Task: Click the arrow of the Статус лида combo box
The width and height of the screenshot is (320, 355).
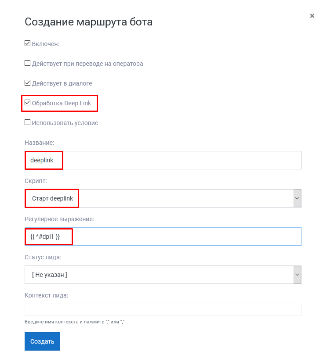Action: pos(297,275)
